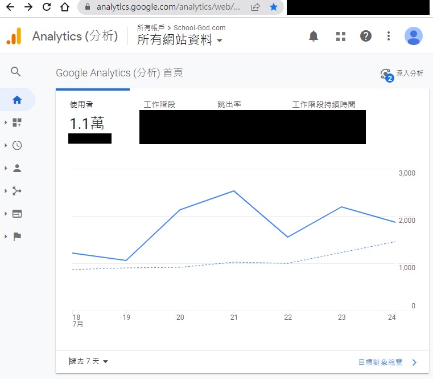Image resolution: width=433 pixels, height=379 pixels.
Task: Open 深入分析 insights button
Action: [x=402, y=74]
